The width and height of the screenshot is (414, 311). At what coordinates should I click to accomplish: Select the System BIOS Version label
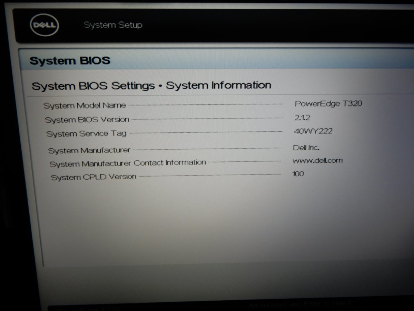[x=87, y=120]
